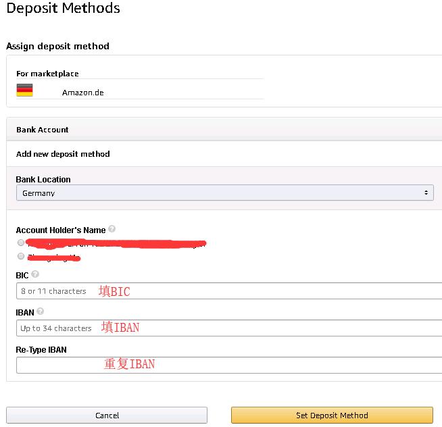Open the Bank Location dropdown showing Germany
The height and width of the screenshot is (427, 442).
[x=224, y=193]
